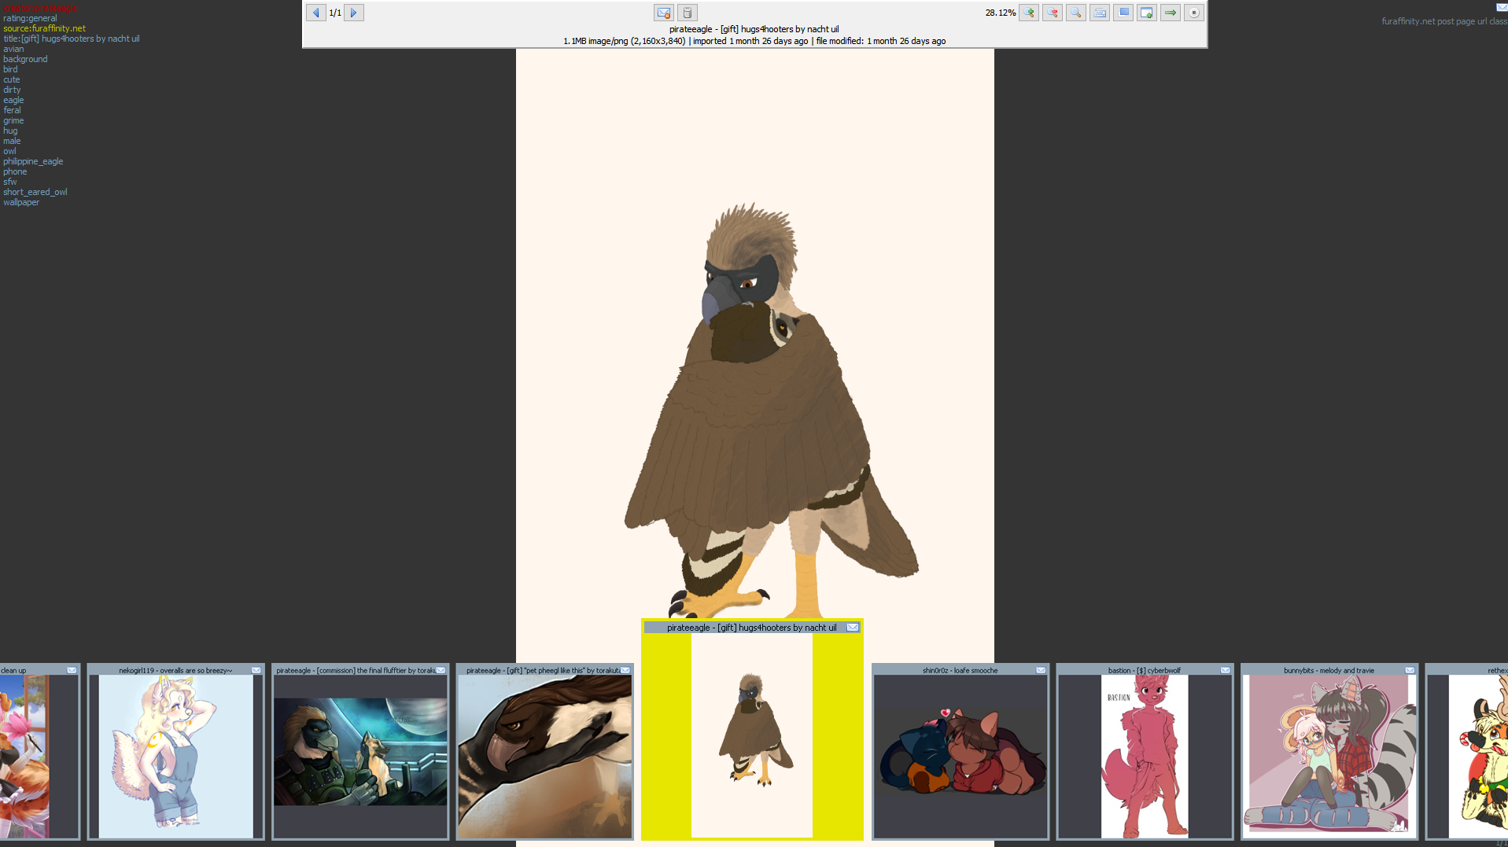Select the highlighted hugs4hooters thumbnail
This screenshot has height=847, width=1508.
pos(752,730)
